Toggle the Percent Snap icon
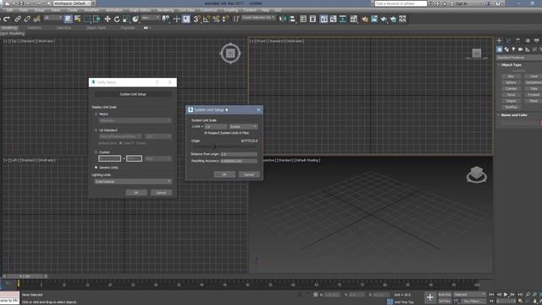This screenshot has width=542, height=305. [x=216, y=19]
